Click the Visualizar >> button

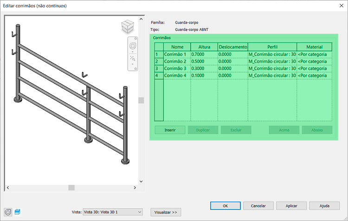pos(166,212)
